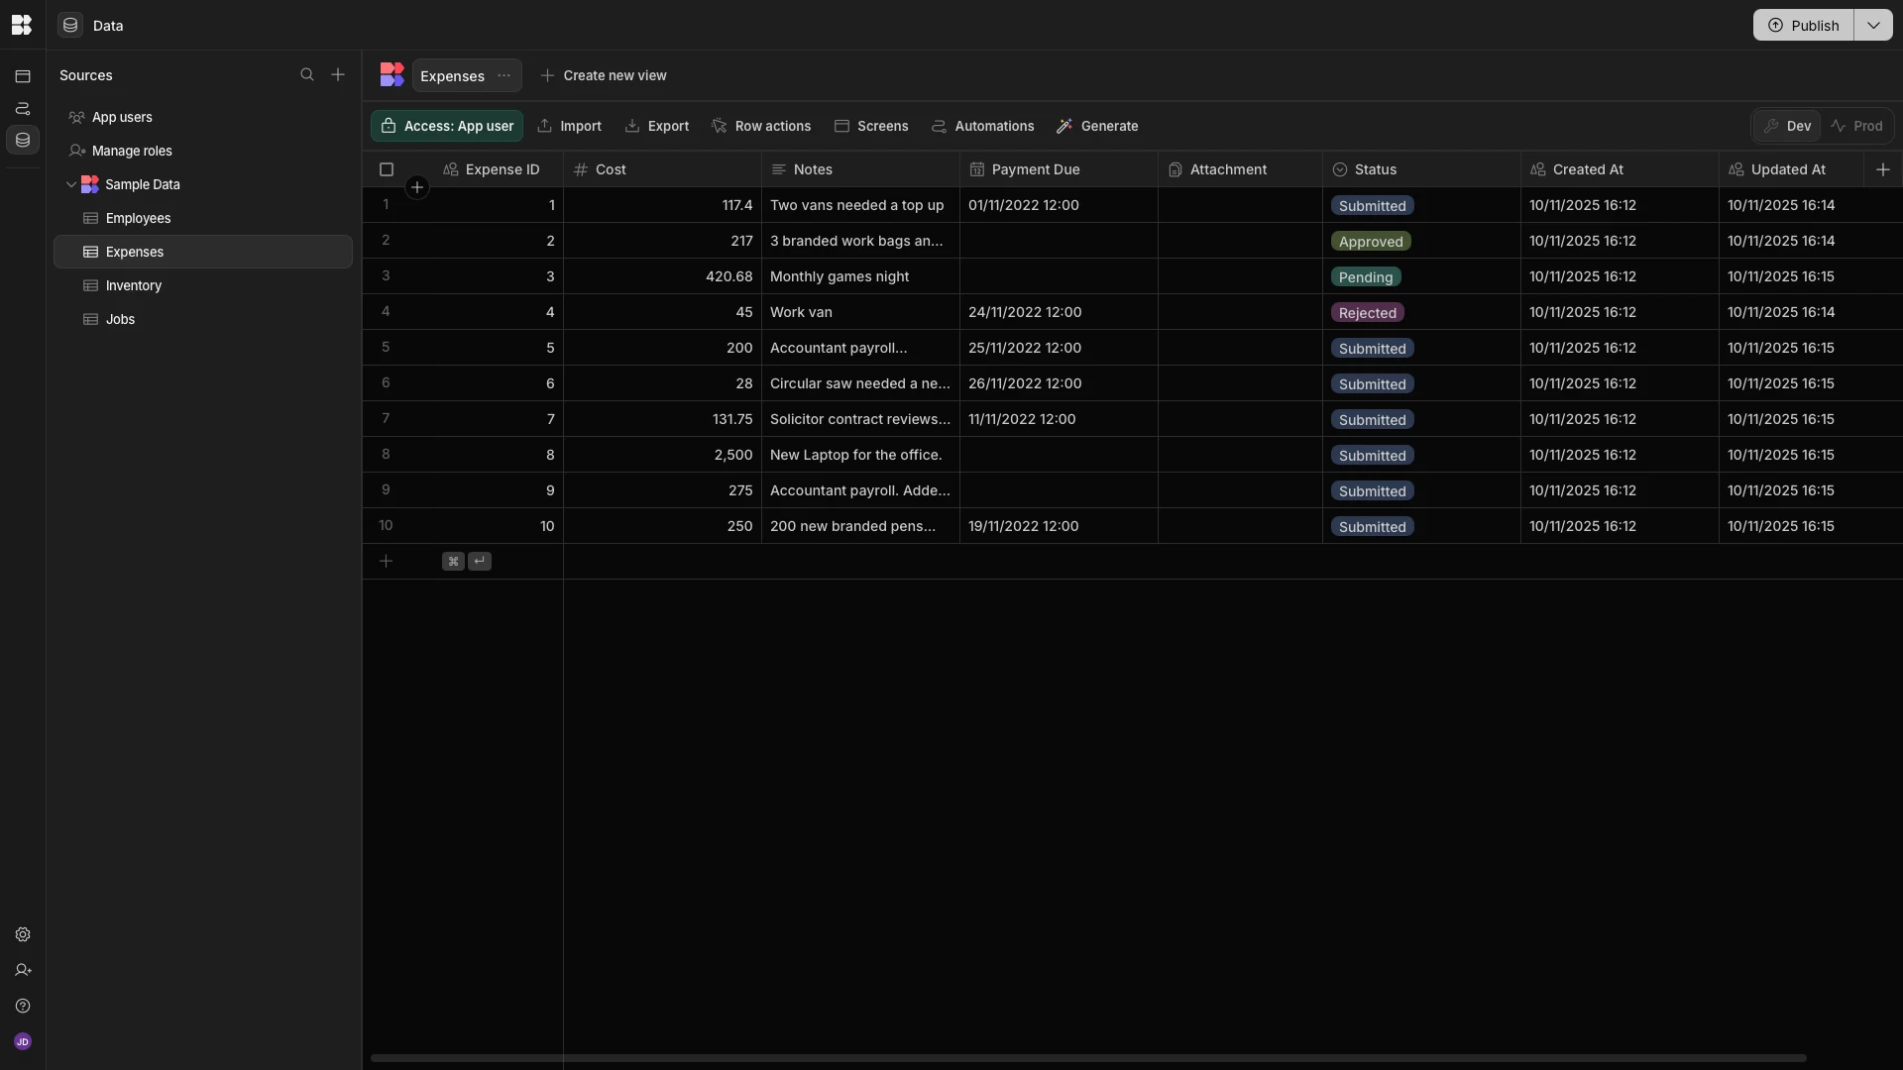Click Create new view
The height and width of the screenshot is (1070, 1903).
point(604,75)
